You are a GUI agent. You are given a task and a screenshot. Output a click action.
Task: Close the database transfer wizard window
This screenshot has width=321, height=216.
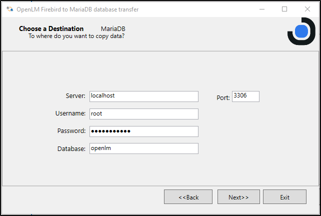point(307,9)
